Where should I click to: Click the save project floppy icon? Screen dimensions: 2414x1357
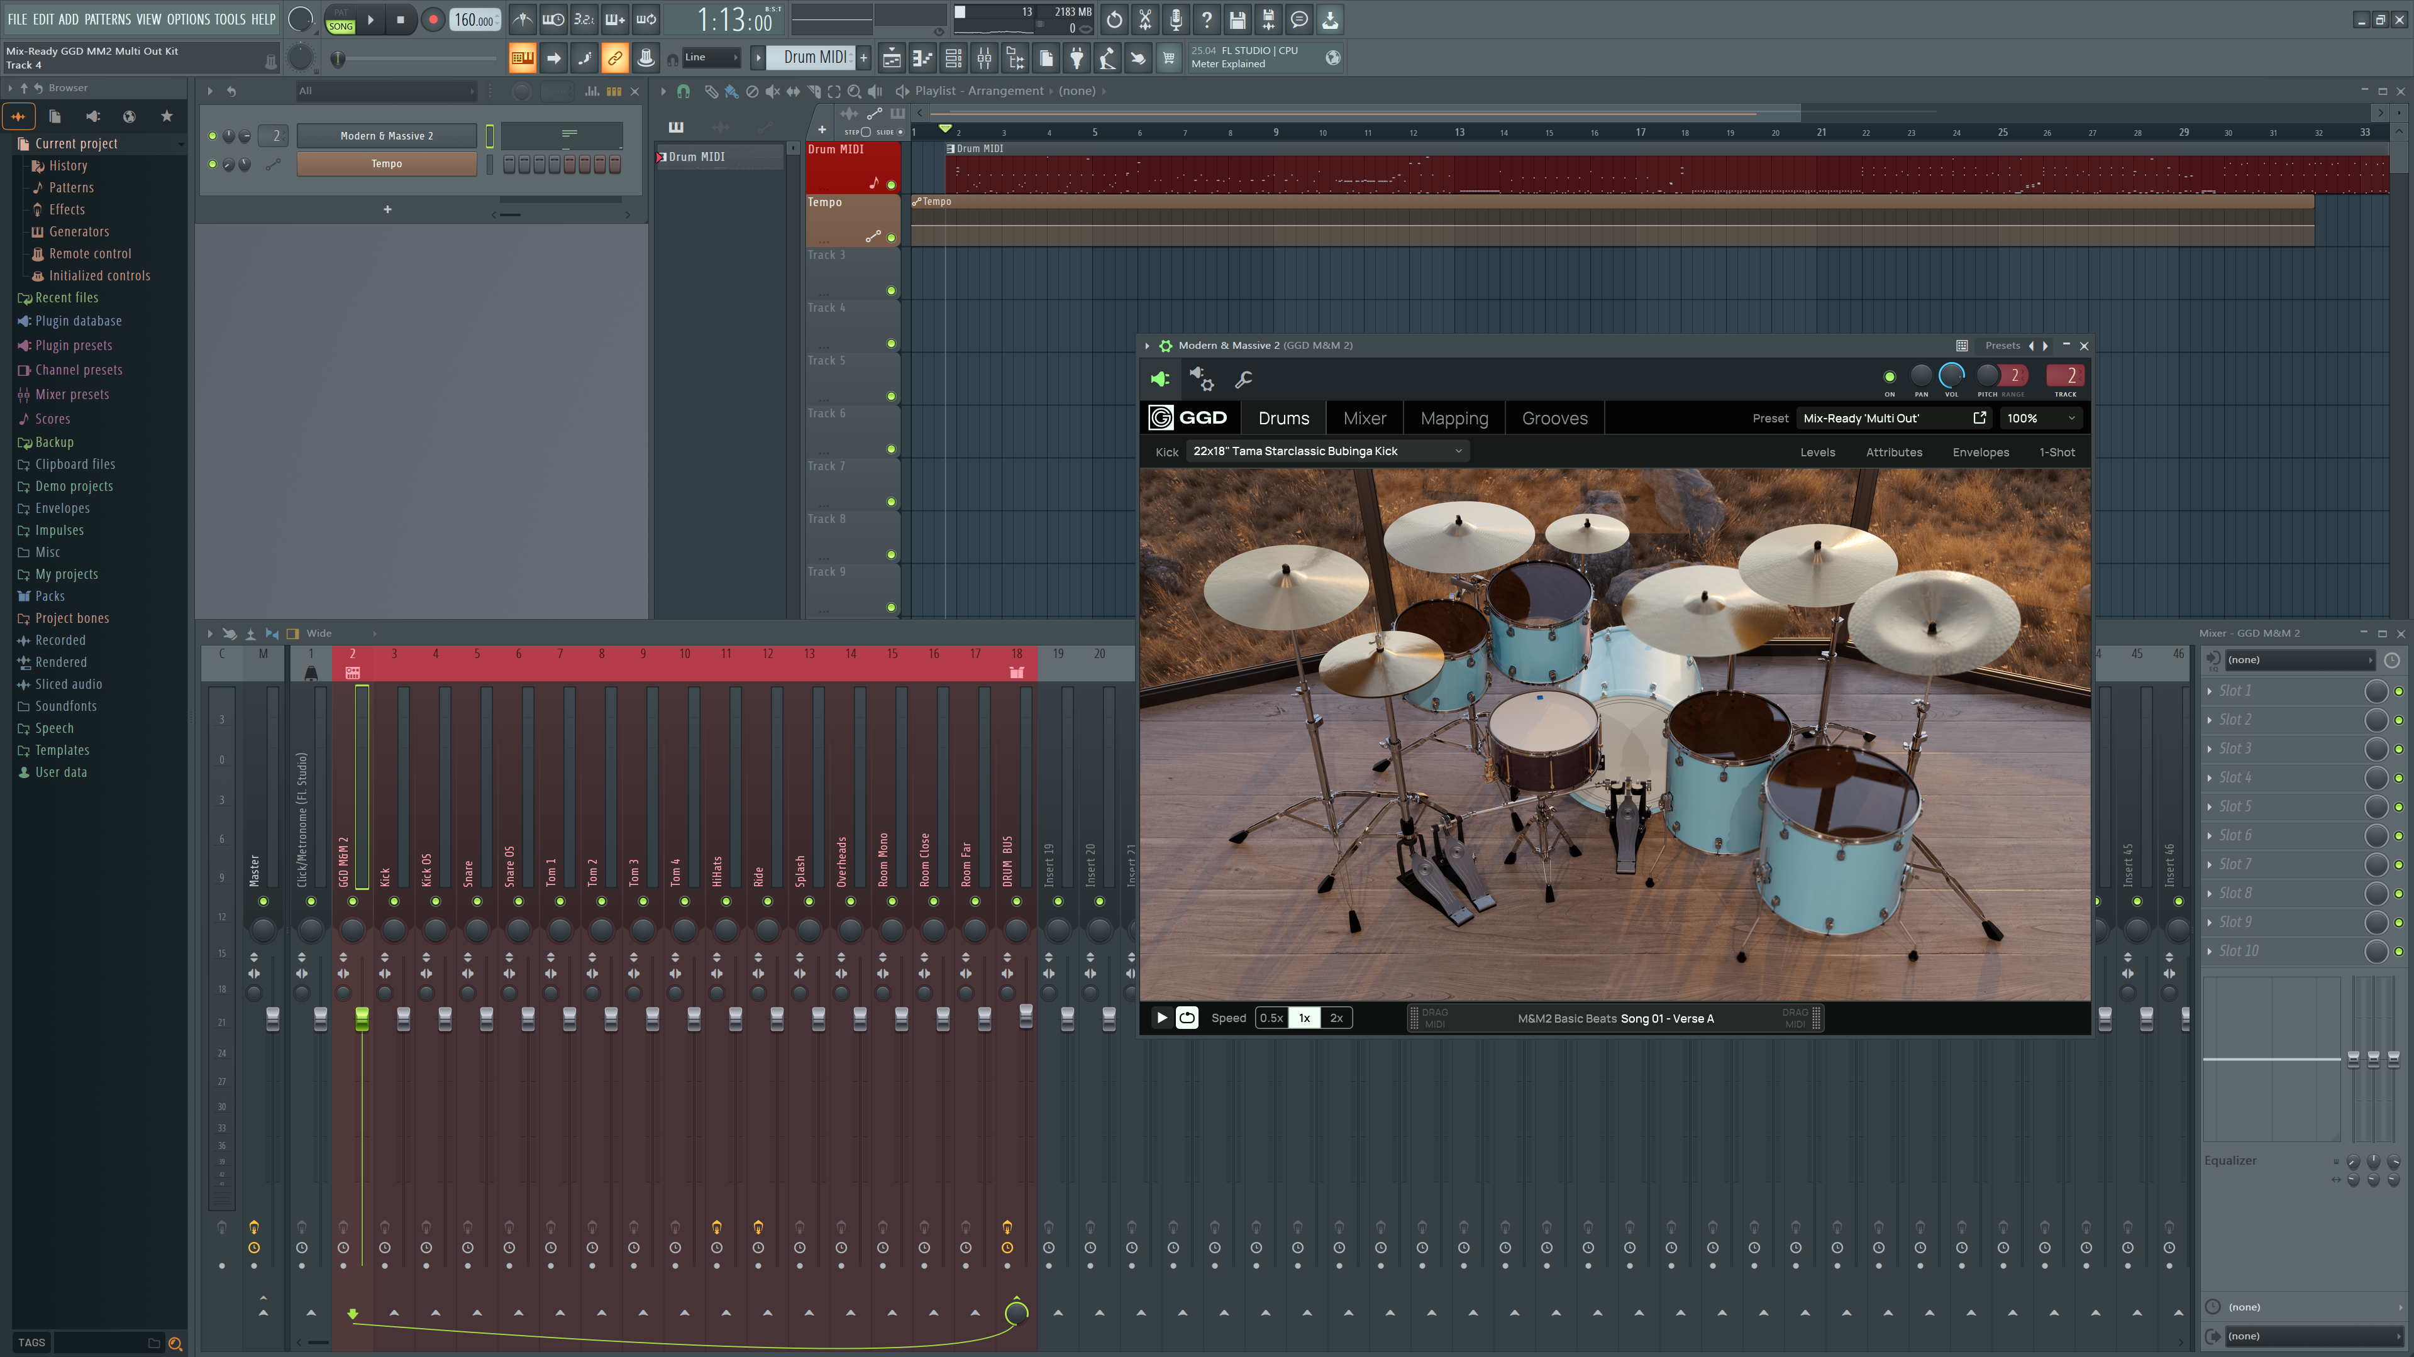[x=1237, y=19]
